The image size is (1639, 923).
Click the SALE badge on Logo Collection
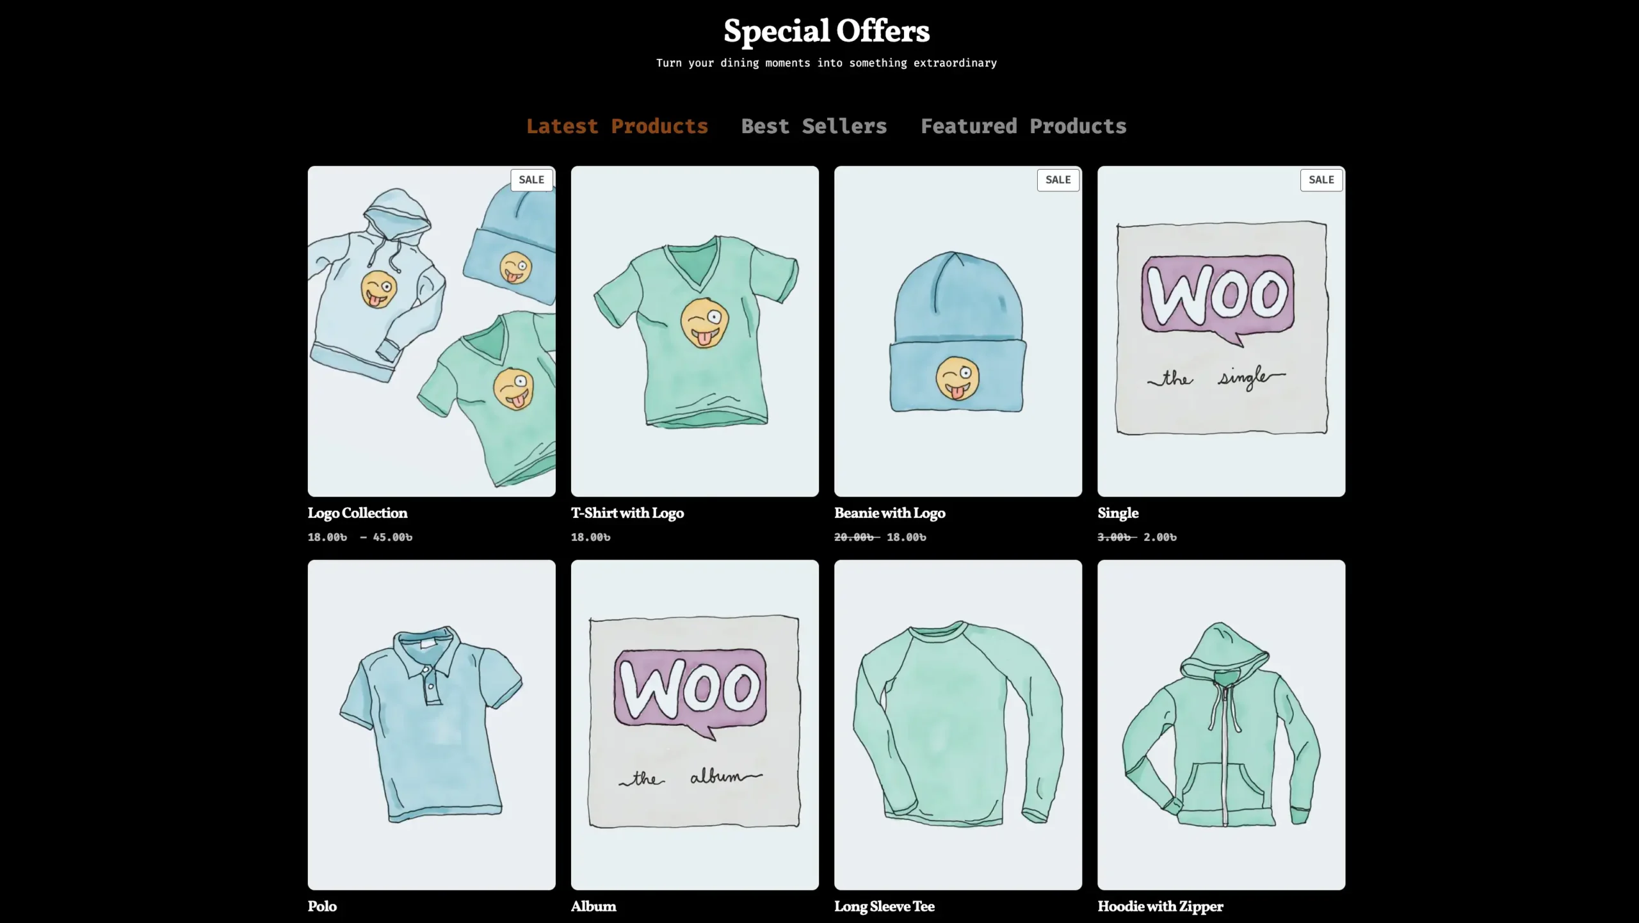(x=531, y=180)
